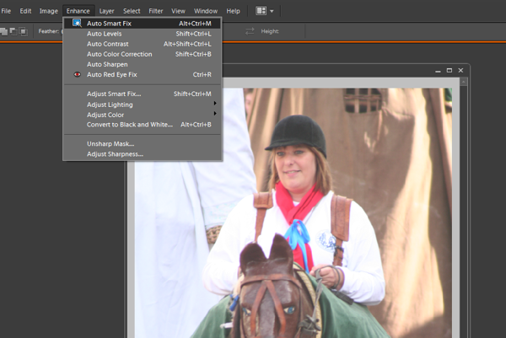Screen dimensions: 506x338
Task: Close the photo document window
Action: click(x=460, y=70)
